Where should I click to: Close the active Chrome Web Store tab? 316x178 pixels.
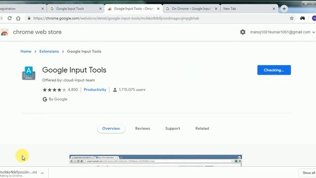tap(158, 9)
